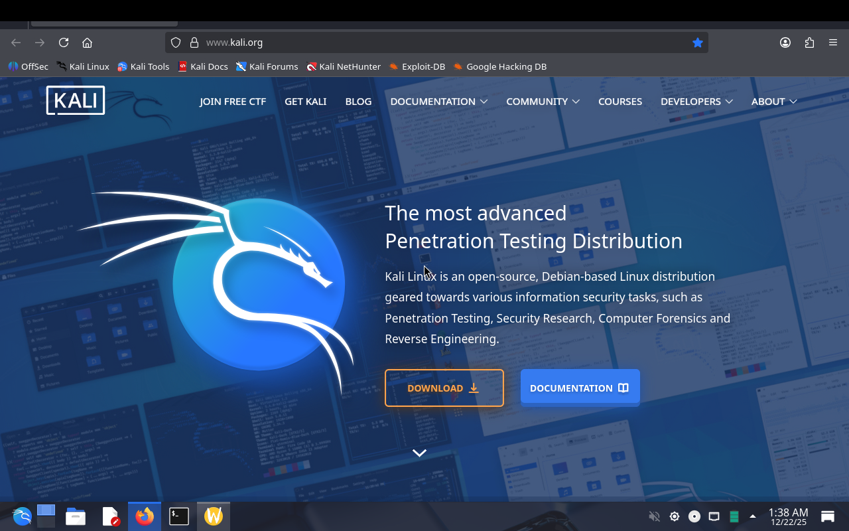Open the Get Kali nav item
Viewport: 849px width, 531px height.
pos(305,102)
